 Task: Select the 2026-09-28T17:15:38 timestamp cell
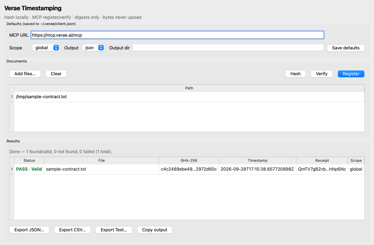(257, 169)
